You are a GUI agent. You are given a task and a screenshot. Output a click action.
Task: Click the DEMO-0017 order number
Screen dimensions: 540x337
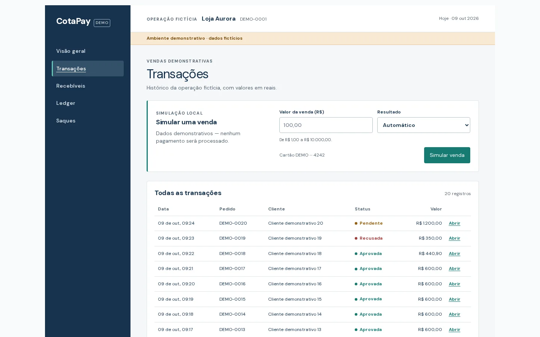(x=232, y=268)
